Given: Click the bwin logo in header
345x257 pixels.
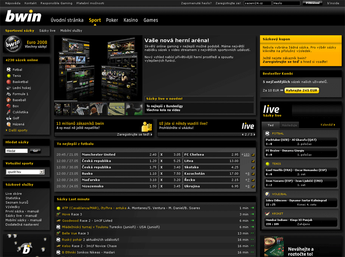Looking at the screenshot, I should point(23,17).
